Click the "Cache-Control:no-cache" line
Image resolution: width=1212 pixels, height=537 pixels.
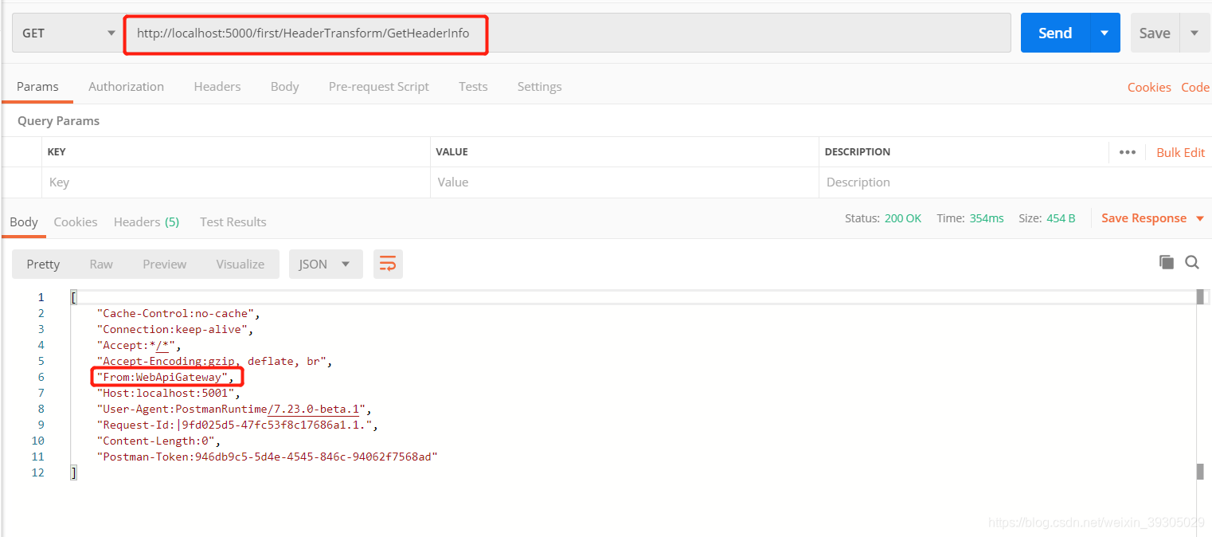pyautogui.click(x=178, y=313)
